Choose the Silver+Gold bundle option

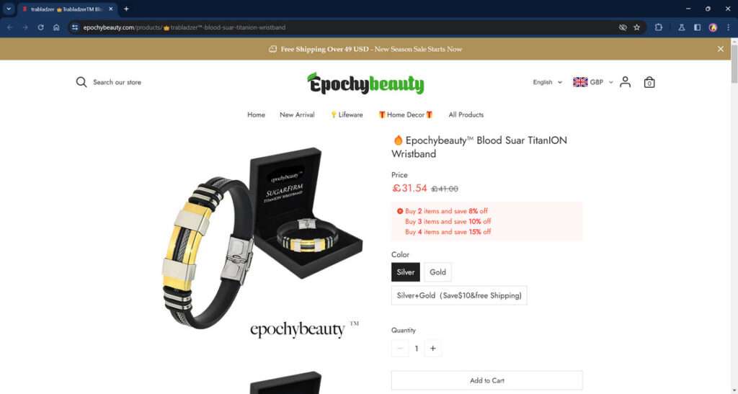tap(459, 296)
